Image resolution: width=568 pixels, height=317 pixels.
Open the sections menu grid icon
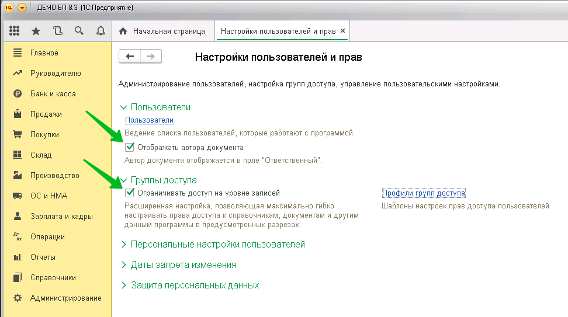click(x=15, y=31)
